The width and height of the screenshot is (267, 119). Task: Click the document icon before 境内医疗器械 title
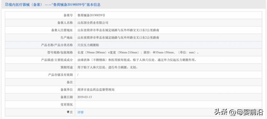7,4
